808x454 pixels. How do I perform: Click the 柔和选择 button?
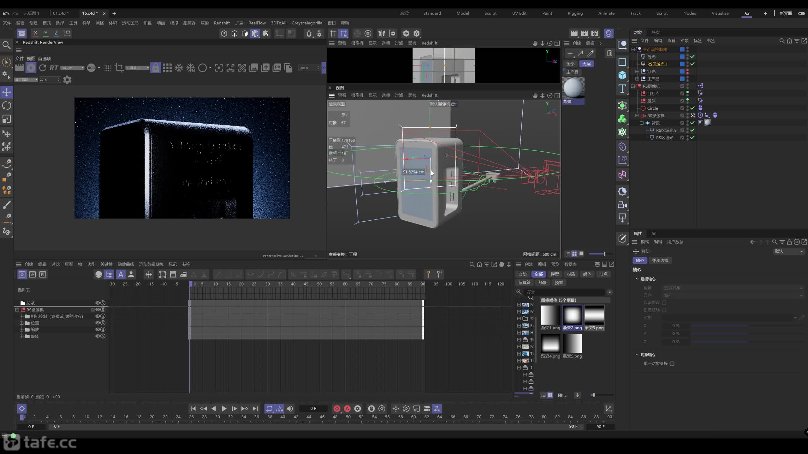[660, 260]
